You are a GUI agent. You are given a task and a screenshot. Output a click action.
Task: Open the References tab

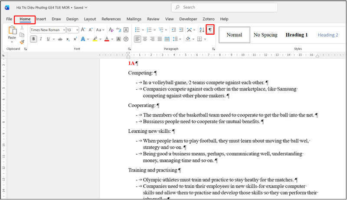tap(111, 19)
